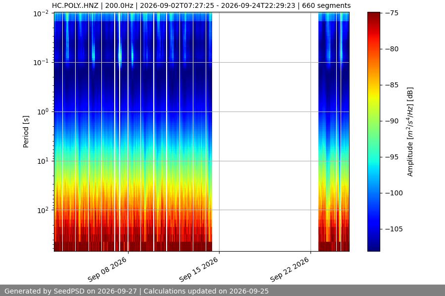Click the plot title starting with HC.POLY..HNZ
The image size is (445, 296).
(201, 5)
